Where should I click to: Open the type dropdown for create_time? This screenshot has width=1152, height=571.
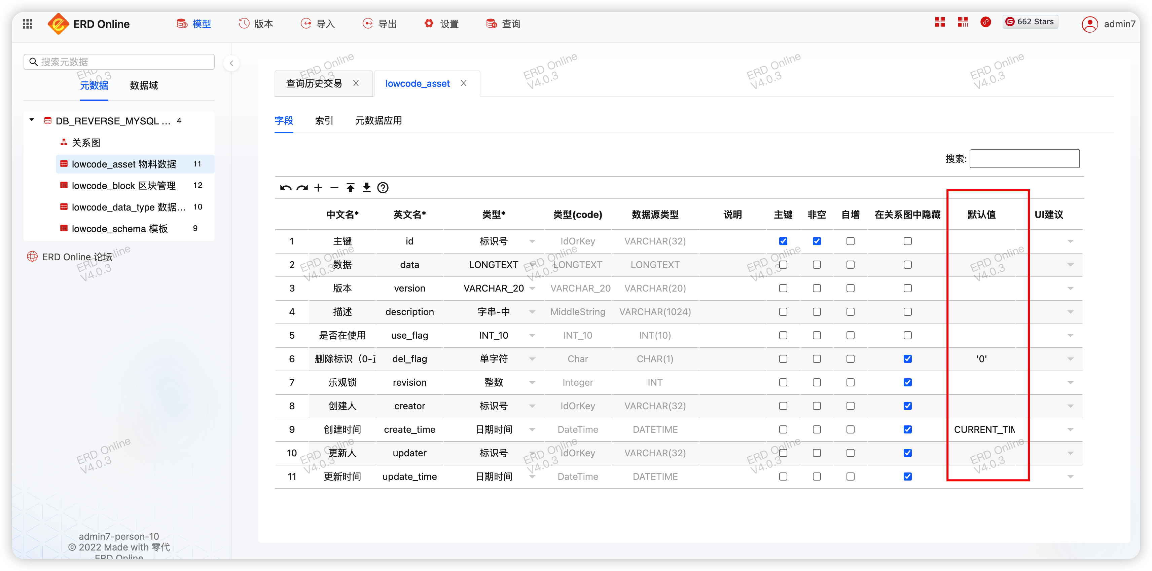click(532, 429)
